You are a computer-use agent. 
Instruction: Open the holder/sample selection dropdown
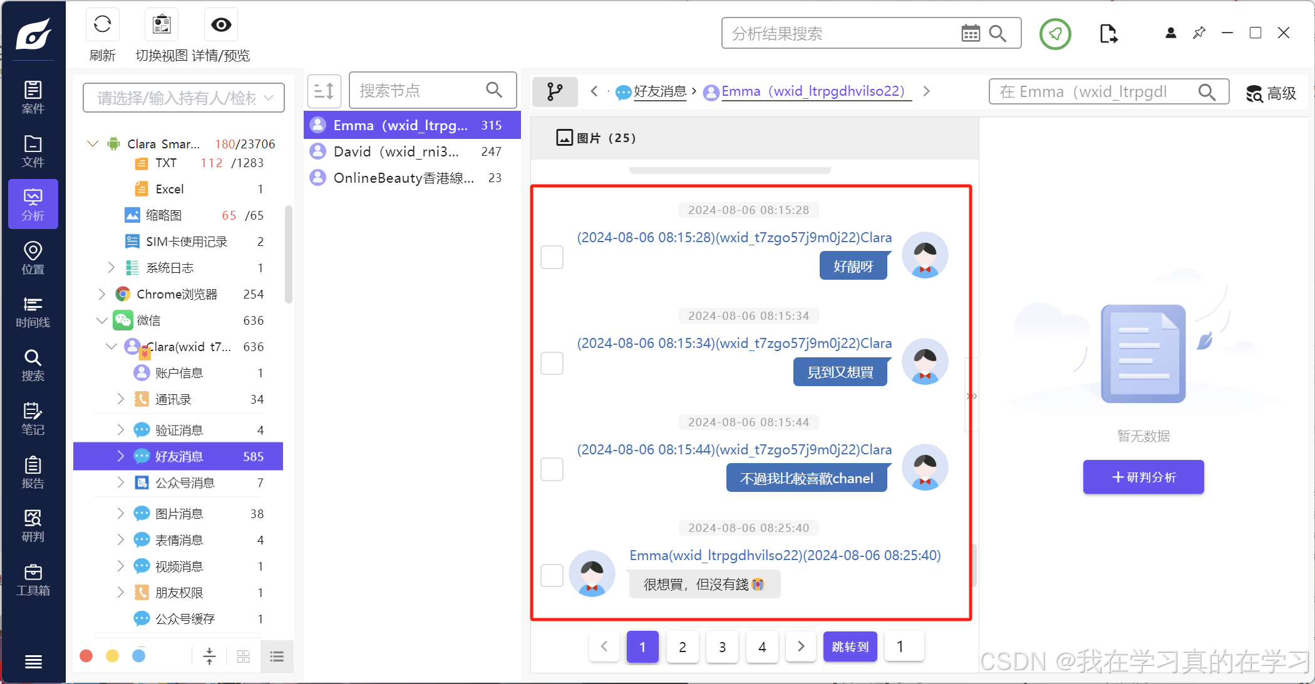(x=183, y=98)
